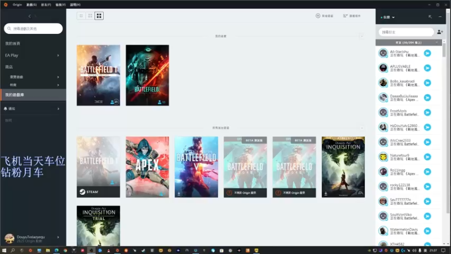Image resolution: width=451 pixels, height=254 pixels.
Task: Select My Game Library in the sidebar
Action: (x=33, y=95)
